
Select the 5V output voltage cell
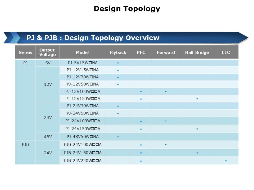[x=48, y=63]
